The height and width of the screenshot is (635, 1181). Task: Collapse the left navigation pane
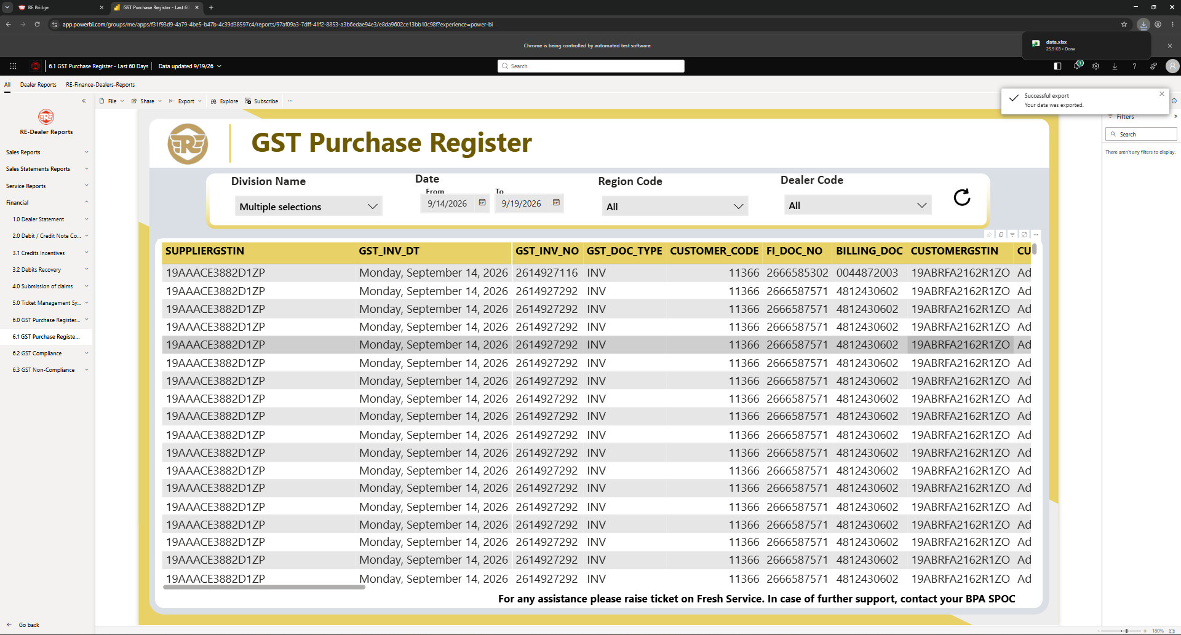coord(84,101)
